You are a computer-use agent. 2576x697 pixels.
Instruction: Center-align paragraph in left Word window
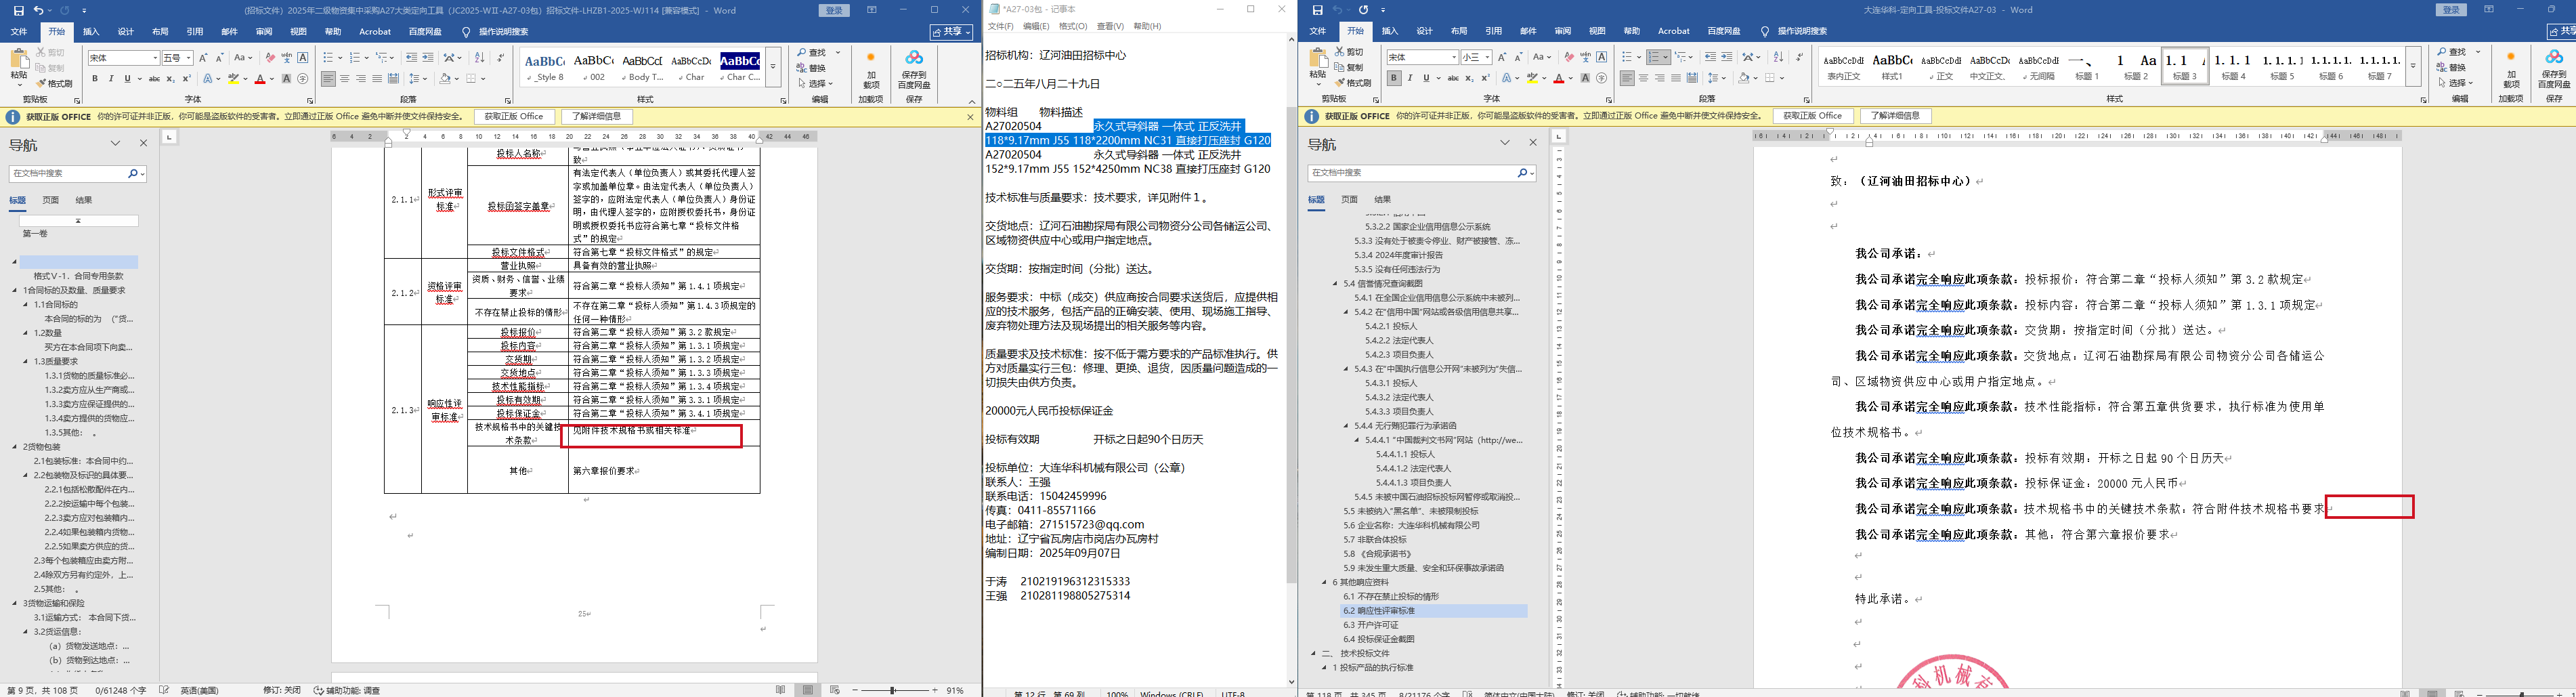point(345,79)
